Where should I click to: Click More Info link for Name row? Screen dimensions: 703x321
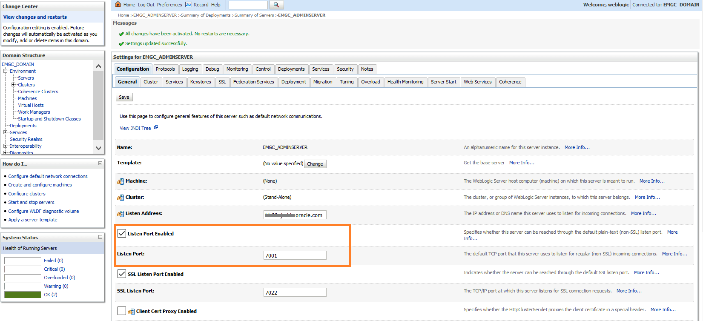(x=577, y=147)
